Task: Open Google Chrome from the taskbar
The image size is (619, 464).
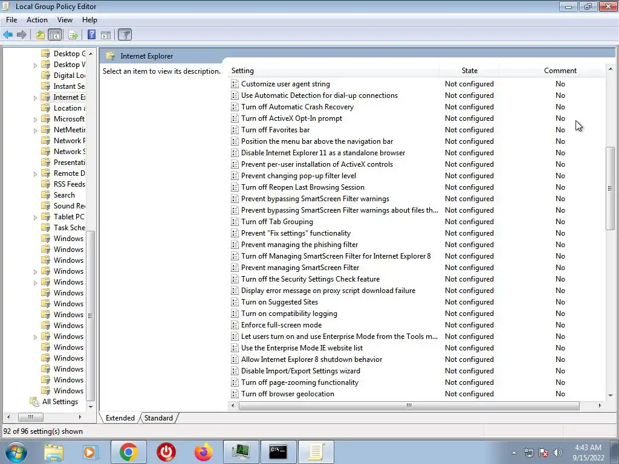Action: click(129, 452)
